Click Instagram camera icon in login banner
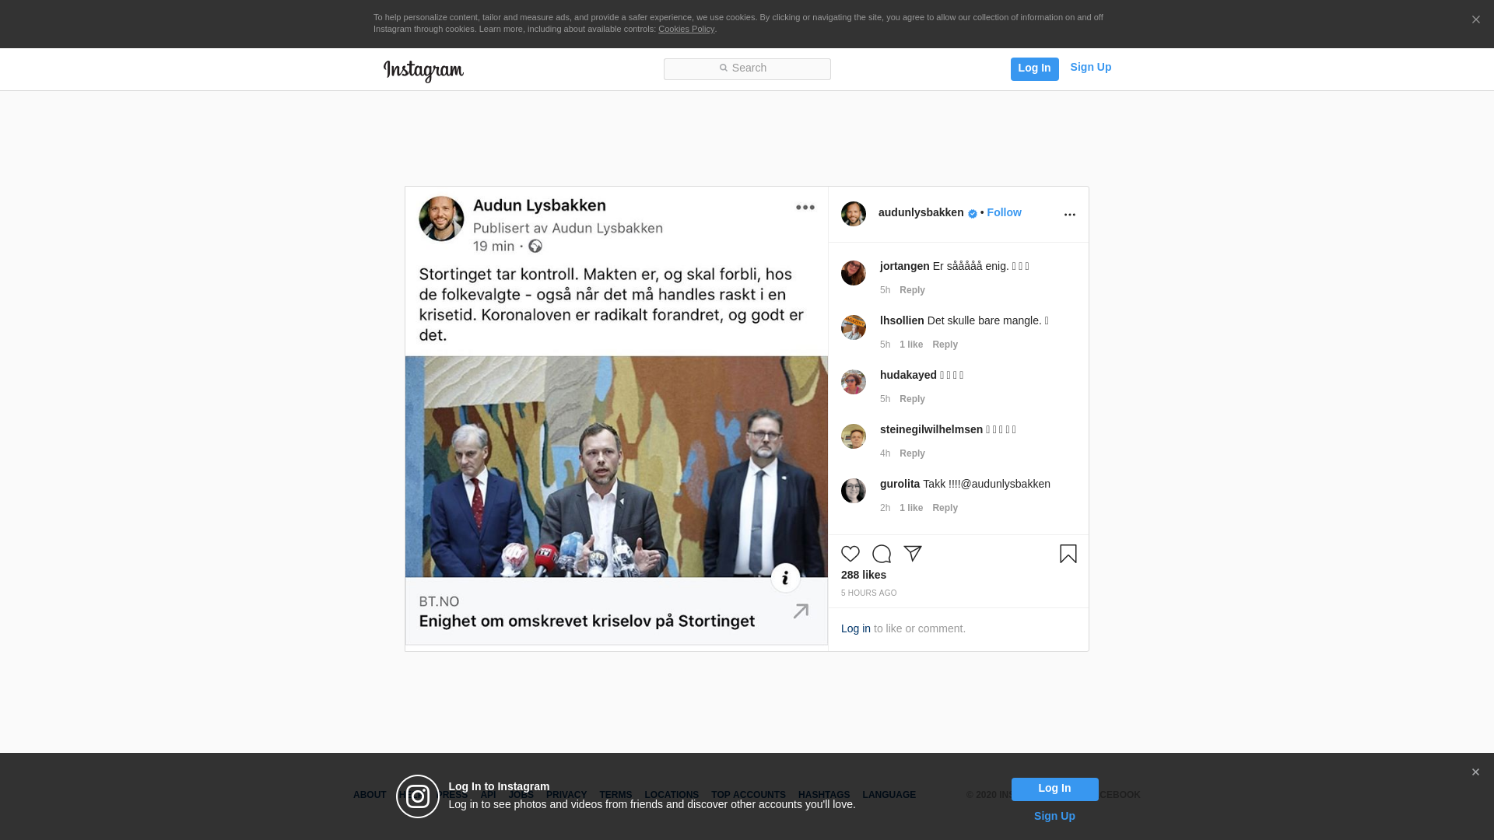 [x=418, y=796]
